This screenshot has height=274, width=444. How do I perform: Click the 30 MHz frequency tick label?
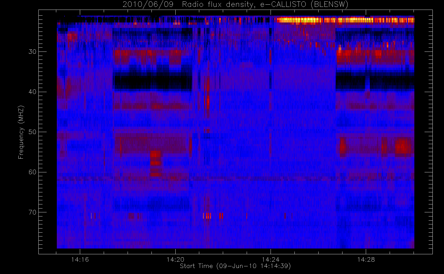pos(32,52)
